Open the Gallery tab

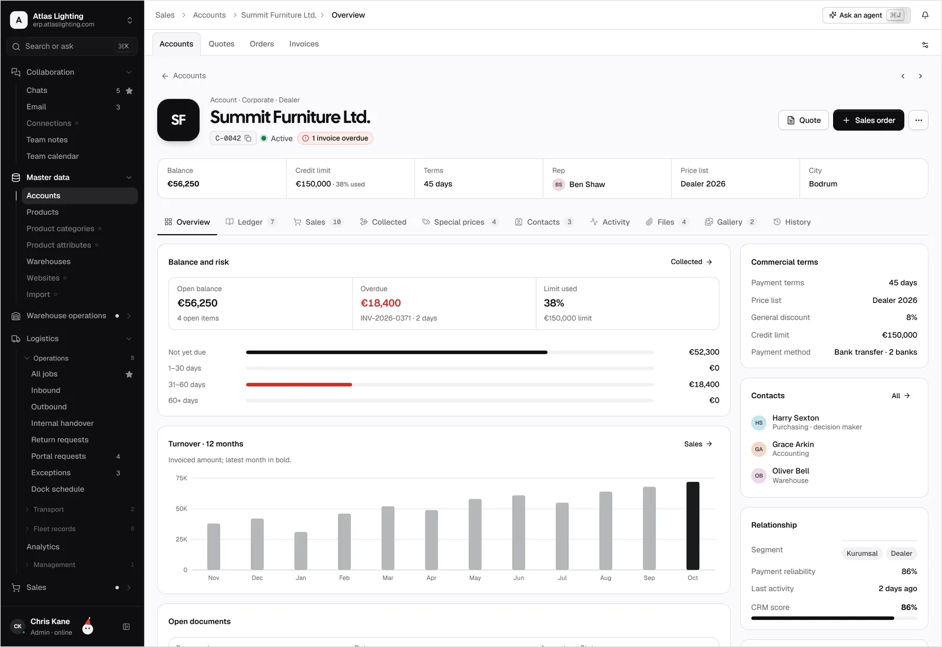(x=731, y=222)
